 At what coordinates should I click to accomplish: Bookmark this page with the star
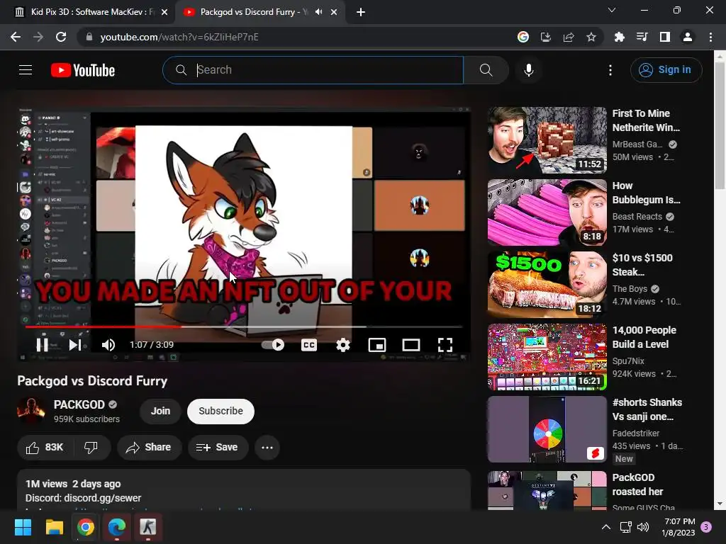(591, 37)
